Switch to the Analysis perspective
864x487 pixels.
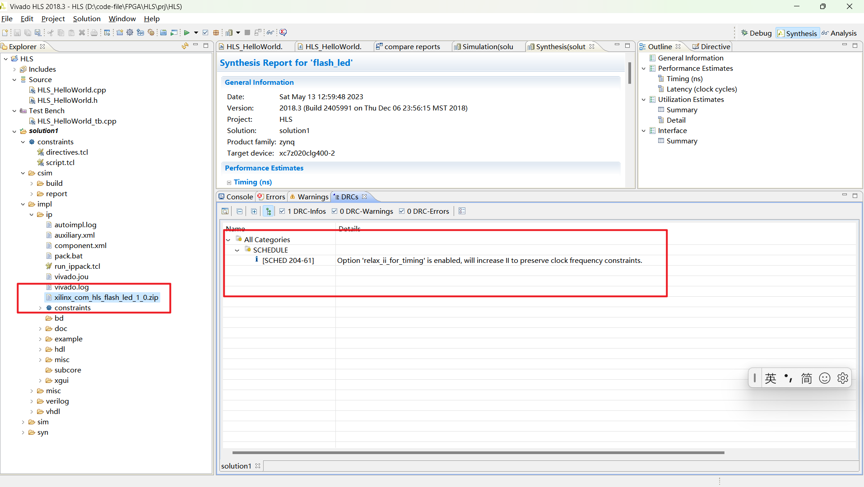pyautogui.click(x=839, y=33)
